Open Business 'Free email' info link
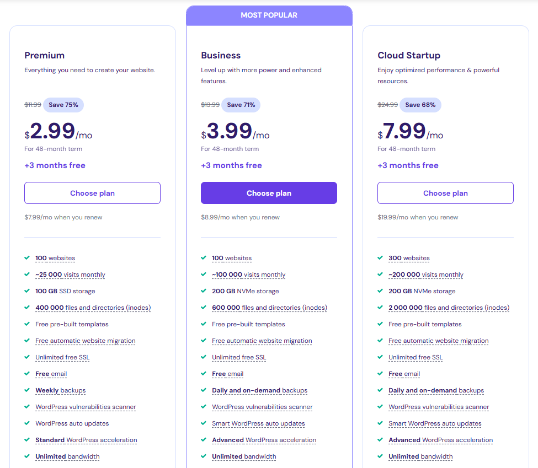 tap(228, 374)
